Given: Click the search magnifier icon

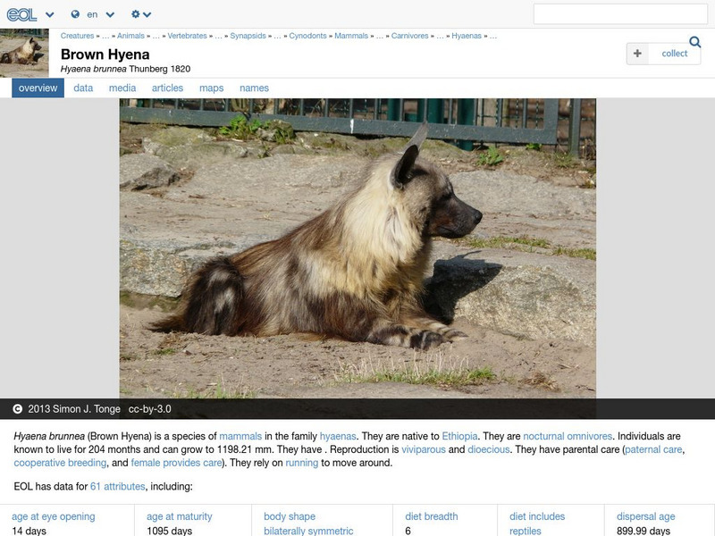Looking at the screenshot, I should tap(694, 41).
